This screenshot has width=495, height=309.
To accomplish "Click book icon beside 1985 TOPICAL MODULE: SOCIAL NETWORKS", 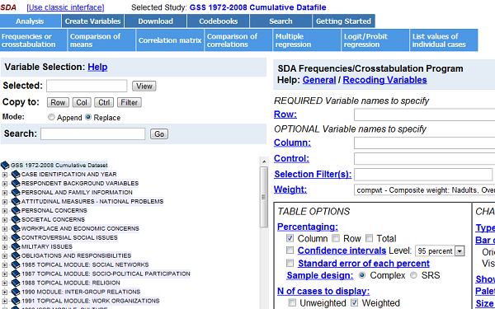I will tap(16, 265).
